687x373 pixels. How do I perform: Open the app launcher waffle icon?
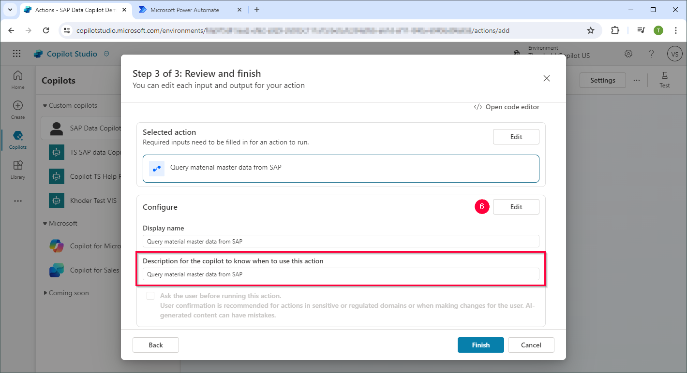17,54
